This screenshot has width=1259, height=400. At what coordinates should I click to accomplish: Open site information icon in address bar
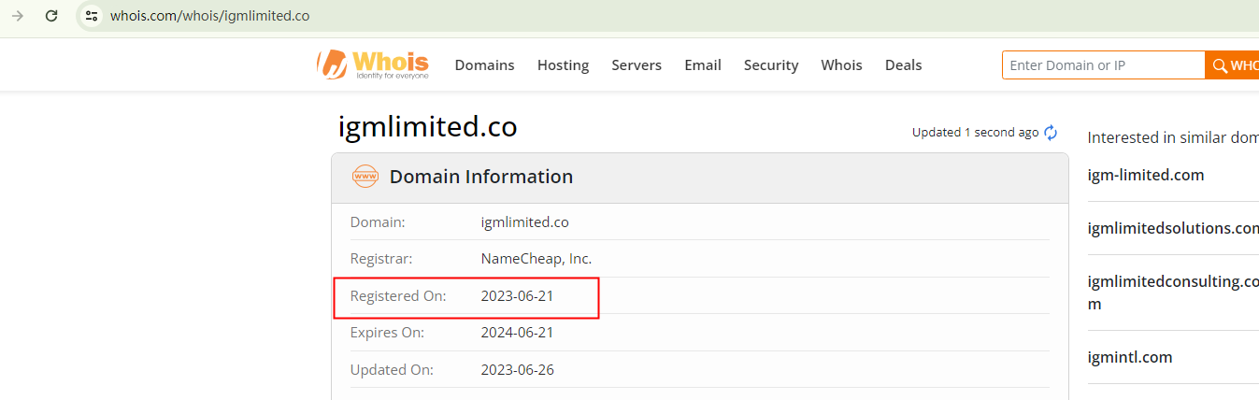91,16
